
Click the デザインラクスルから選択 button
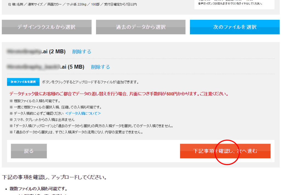click(x=47, y=27)
